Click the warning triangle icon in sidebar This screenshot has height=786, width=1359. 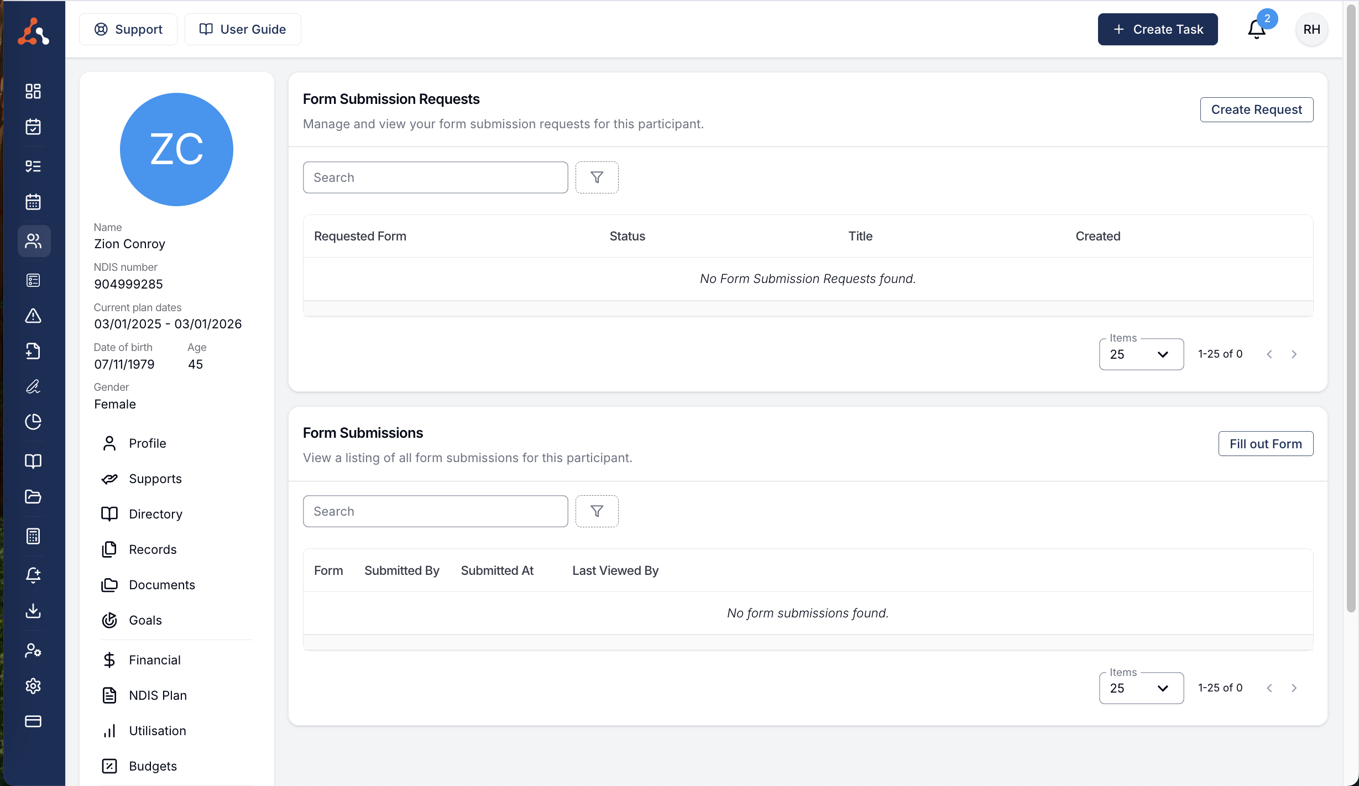[33, 316]
